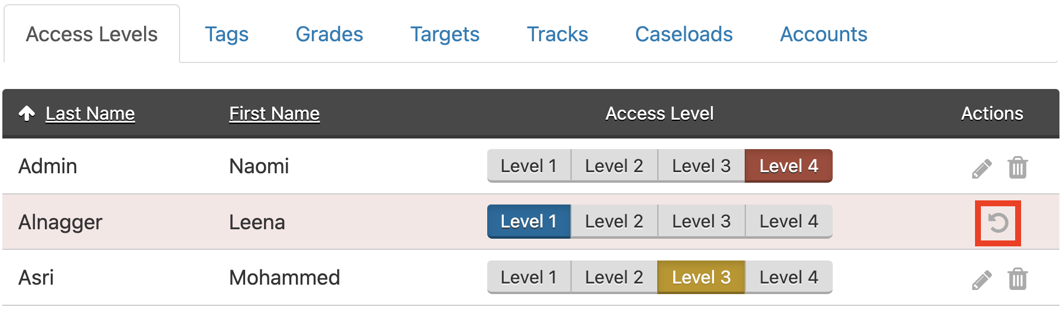Screen dimensions: 1063x310
Task: Switch to the Accounts tab
Action: click(x=824, y=34)
